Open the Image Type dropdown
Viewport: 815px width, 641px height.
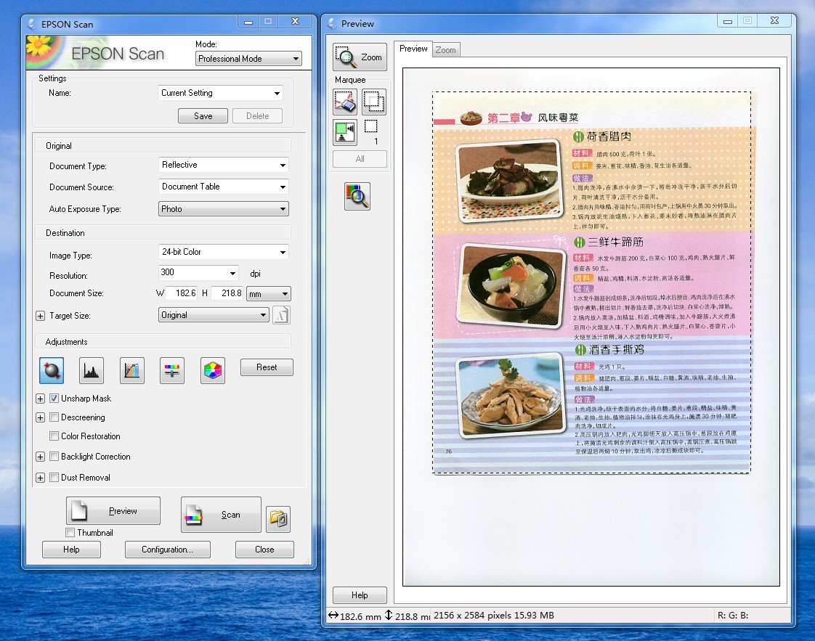pos(224,252)
